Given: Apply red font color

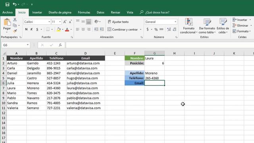Looking at the screenshot, I should tap(67, 29).
